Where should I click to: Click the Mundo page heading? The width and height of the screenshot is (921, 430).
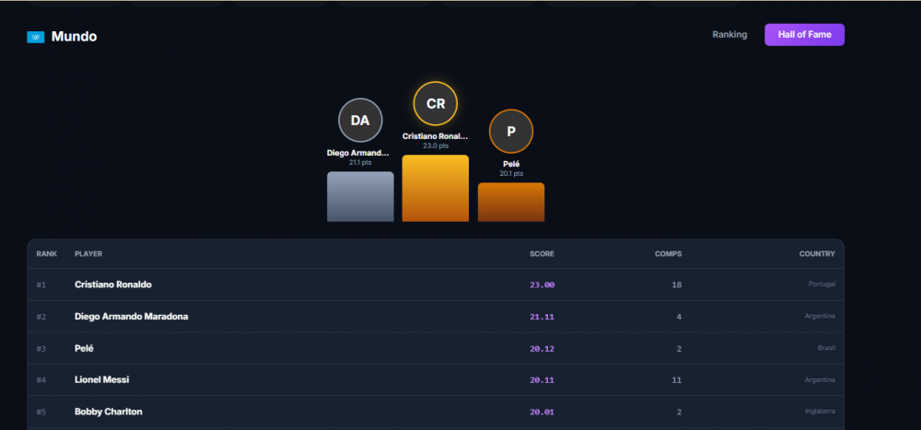(x=74, y=37)
